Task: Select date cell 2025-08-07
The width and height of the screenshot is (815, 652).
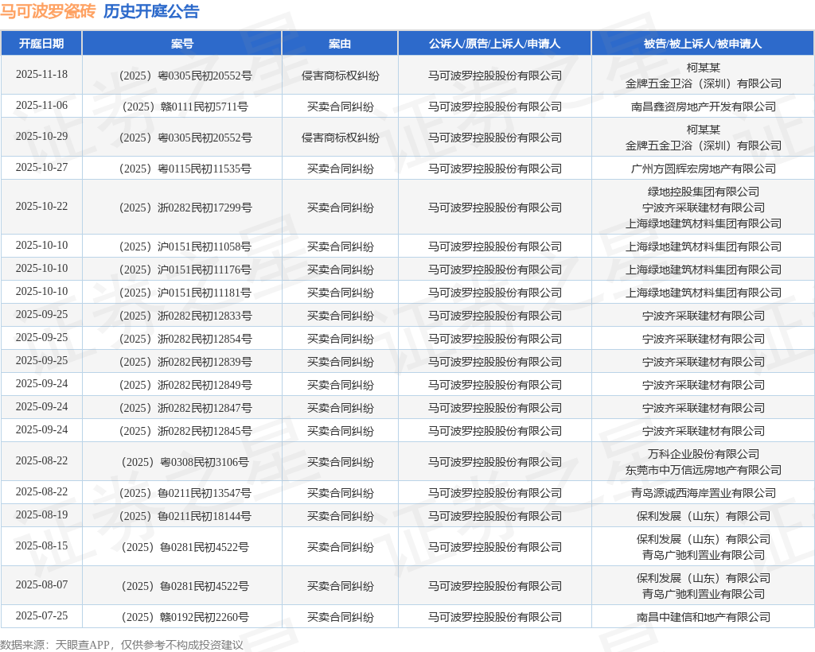Action: click(41, 584)
